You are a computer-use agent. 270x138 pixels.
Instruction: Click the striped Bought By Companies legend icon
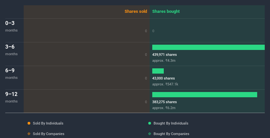point(150,134)
